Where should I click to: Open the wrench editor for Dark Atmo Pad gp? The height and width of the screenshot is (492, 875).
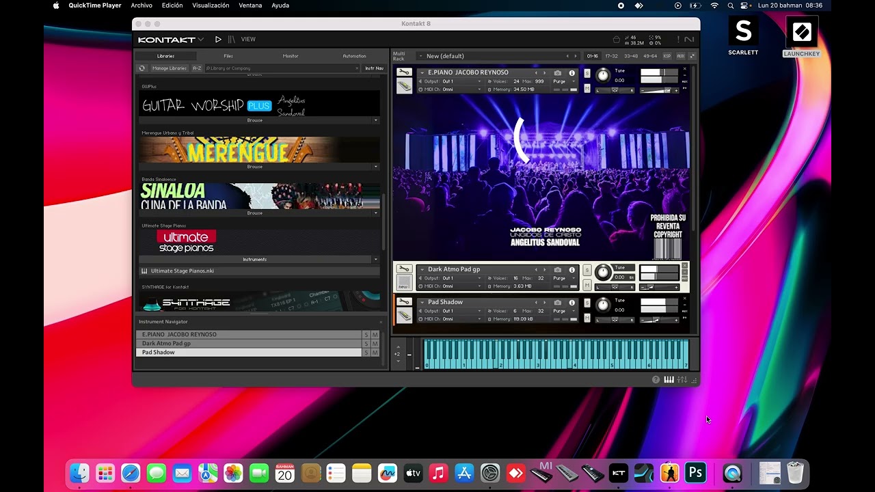click(404, 269)
